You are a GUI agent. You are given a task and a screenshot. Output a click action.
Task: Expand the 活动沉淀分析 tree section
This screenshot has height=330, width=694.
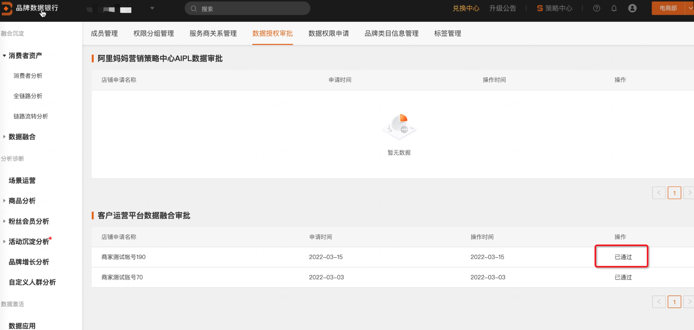pyautogui.click(x=4, y=242)
